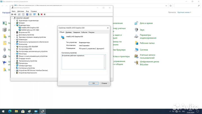Open Шифрование диска BitLocker link
Screen dimensions: 202x114
(149, 63)
